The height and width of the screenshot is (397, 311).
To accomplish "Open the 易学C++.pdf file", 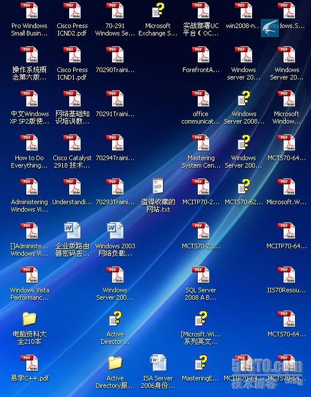I will pyautogui.click(x=29, y=363).
